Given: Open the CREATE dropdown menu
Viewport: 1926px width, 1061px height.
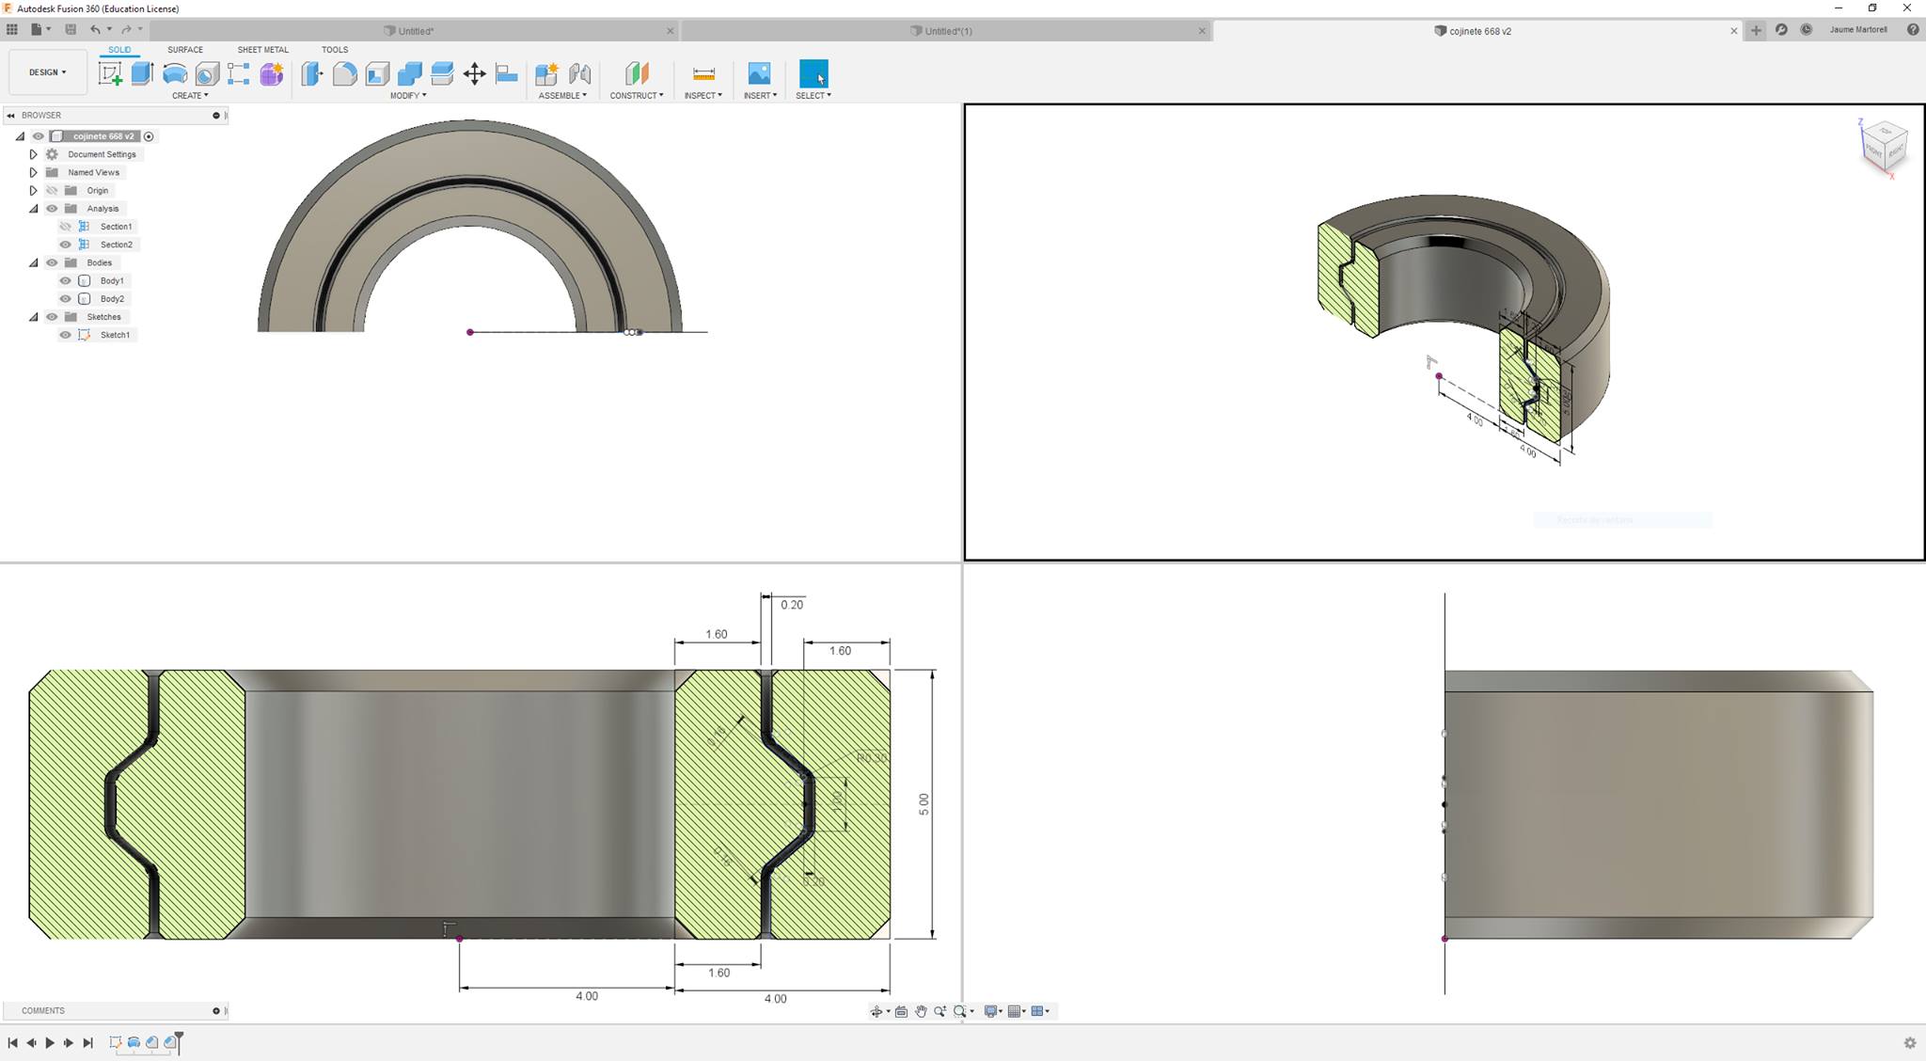Looking at the screenshot, I should coord(190,96).
